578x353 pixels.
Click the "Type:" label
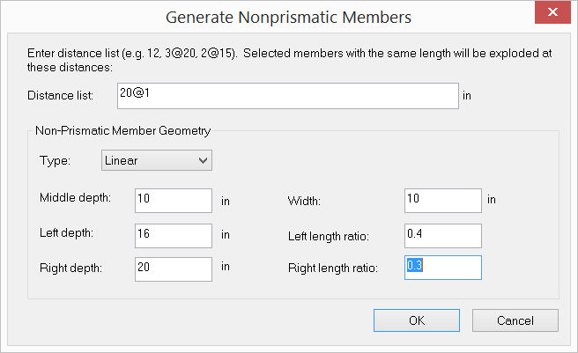click(55, 161)
